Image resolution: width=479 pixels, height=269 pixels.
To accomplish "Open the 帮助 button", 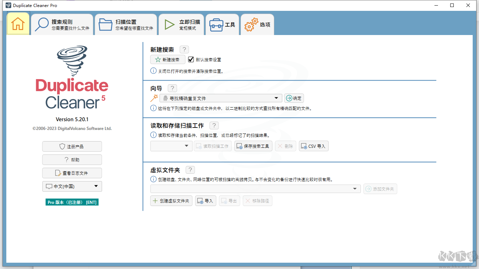I will coord(72,160).
